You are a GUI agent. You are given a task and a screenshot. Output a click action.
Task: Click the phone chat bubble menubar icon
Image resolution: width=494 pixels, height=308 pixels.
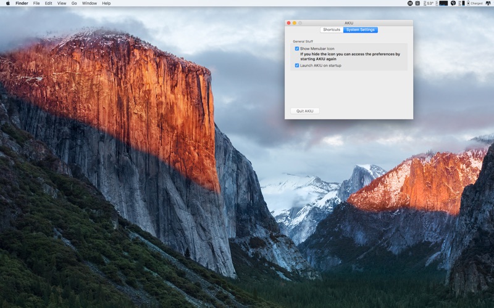[453, 3]
